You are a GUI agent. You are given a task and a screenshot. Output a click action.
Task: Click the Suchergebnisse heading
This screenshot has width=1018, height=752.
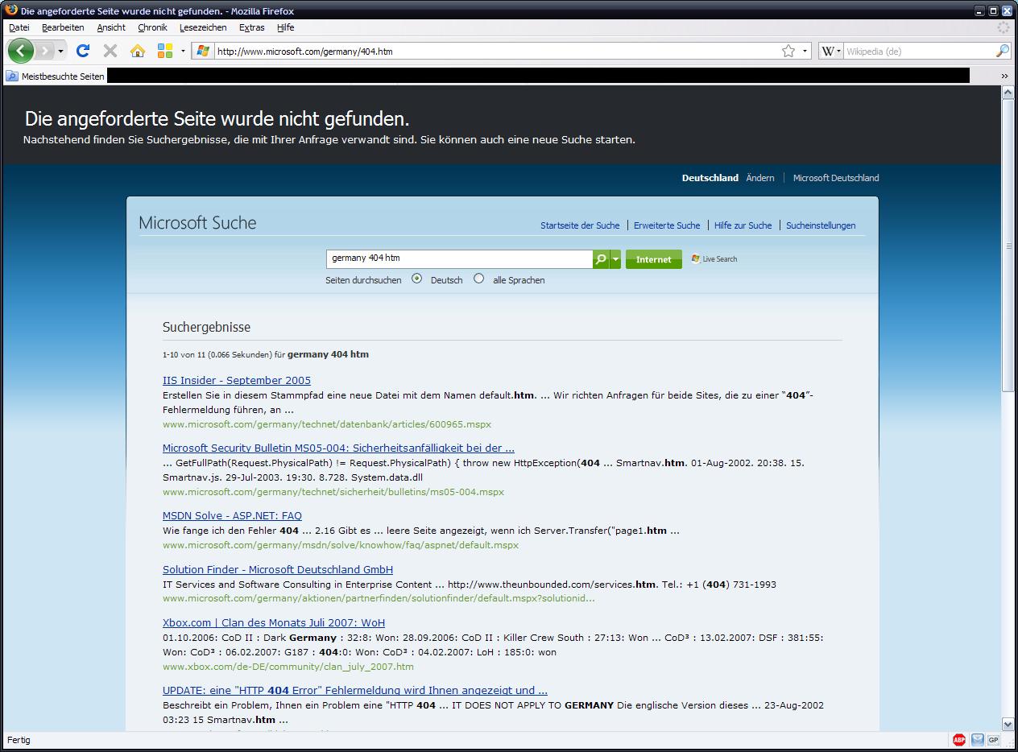pos(206,328)
